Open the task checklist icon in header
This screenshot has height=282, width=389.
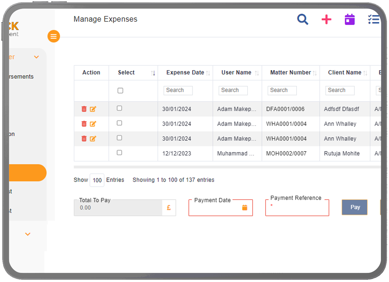point(374,19)
